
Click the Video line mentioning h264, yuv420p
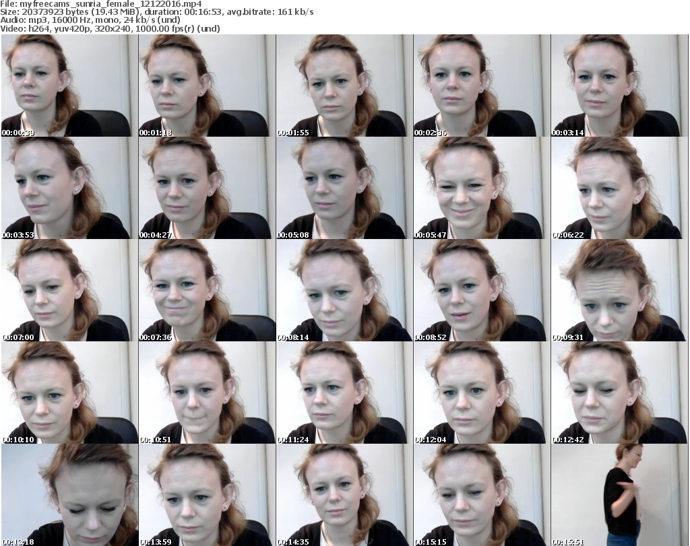tap(110, 28)
